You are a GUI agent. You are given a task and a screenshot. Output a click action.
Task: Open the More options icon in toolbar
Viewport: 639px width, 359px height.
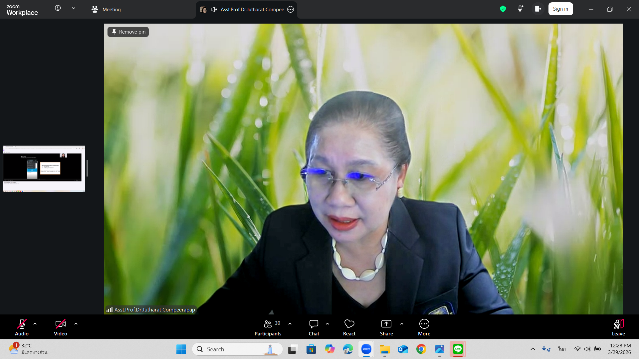click(424, 324)
